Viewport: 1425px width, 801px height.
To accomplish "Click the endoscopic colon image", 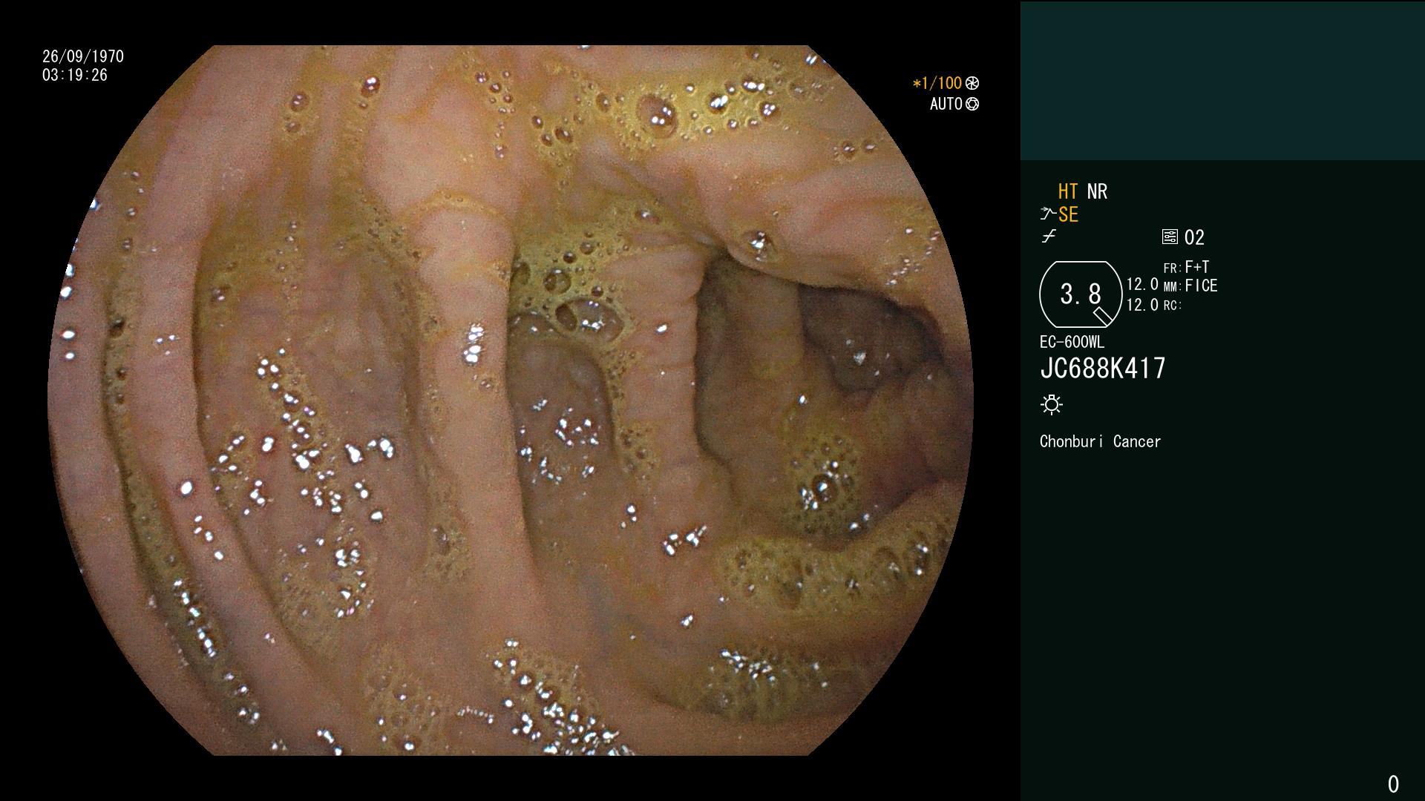I will [x=510, y=400].
